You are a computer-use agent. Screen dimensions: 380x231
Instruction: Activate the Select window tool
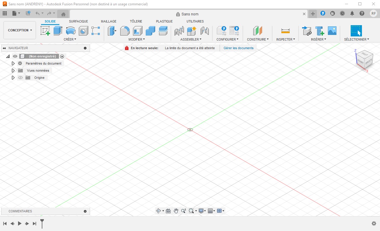(x=356, y=31)
